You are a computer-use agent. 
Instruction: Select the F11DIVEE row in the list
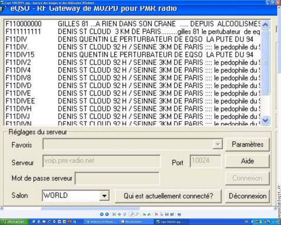(132, 101)
